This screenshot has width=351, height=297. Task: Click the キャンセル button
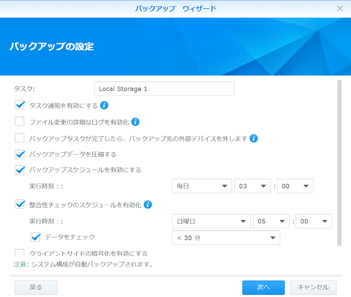(x=313, y=287)
